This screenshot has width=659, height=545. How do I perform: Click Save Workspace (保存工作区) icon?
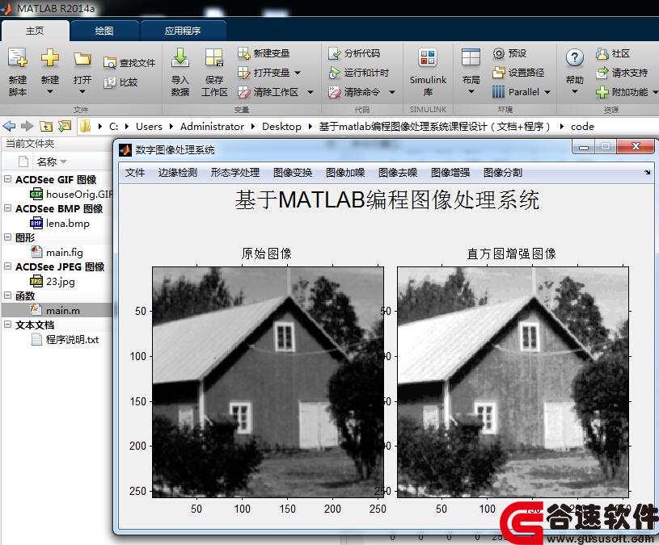click(214, 57)
